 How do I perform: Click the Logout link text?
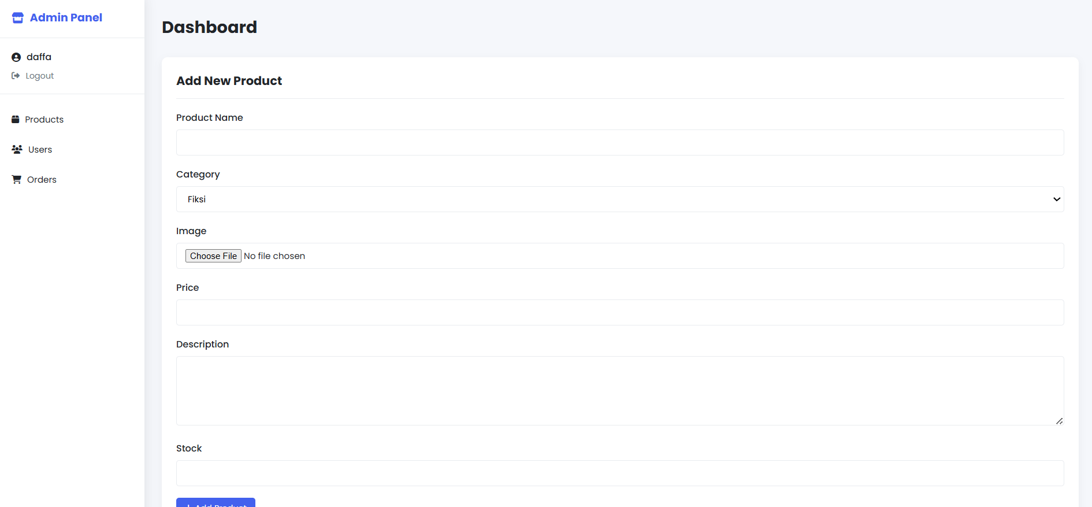point(39,76)
